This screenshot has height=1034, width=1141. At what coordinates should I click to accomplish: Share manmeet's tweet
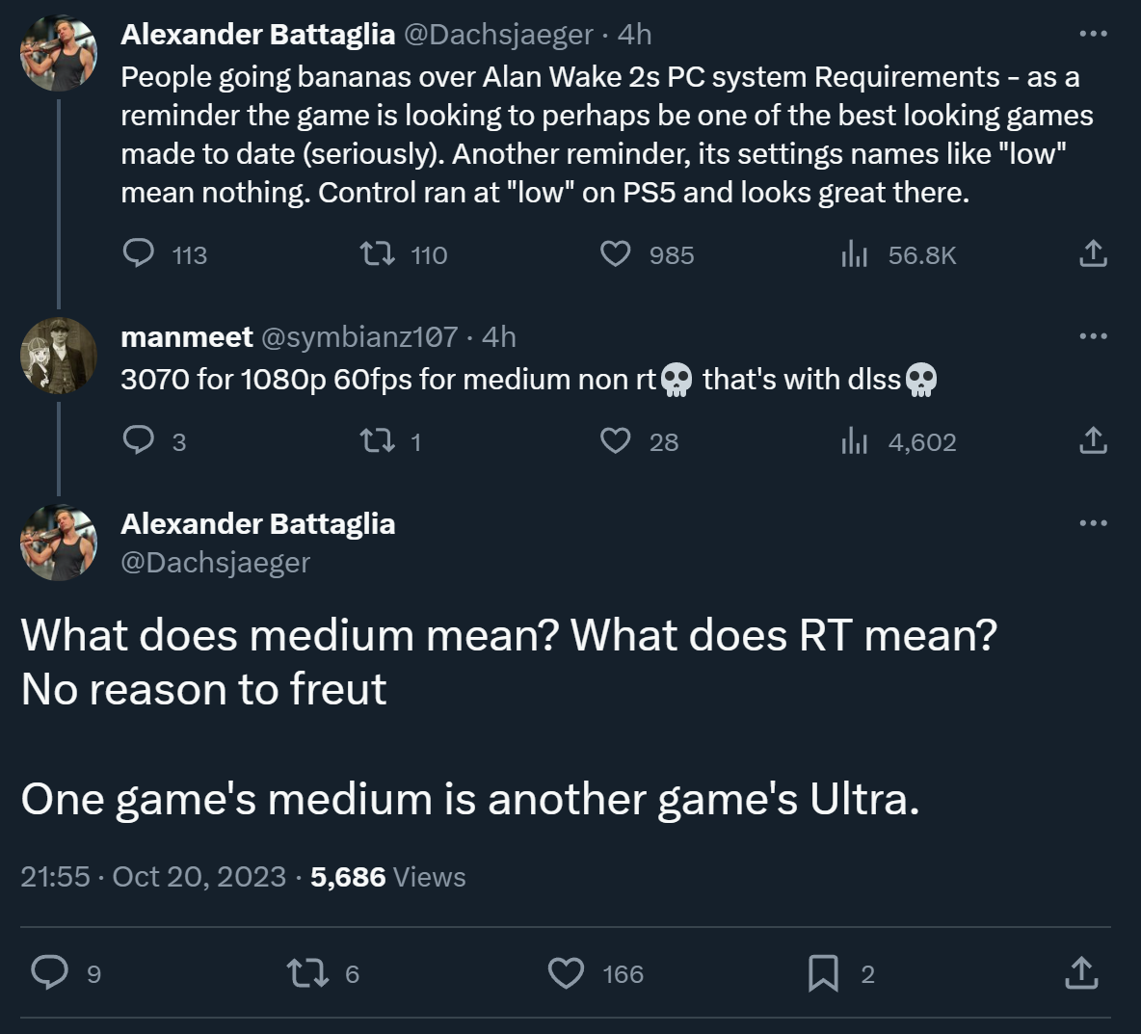point(1093,441)
